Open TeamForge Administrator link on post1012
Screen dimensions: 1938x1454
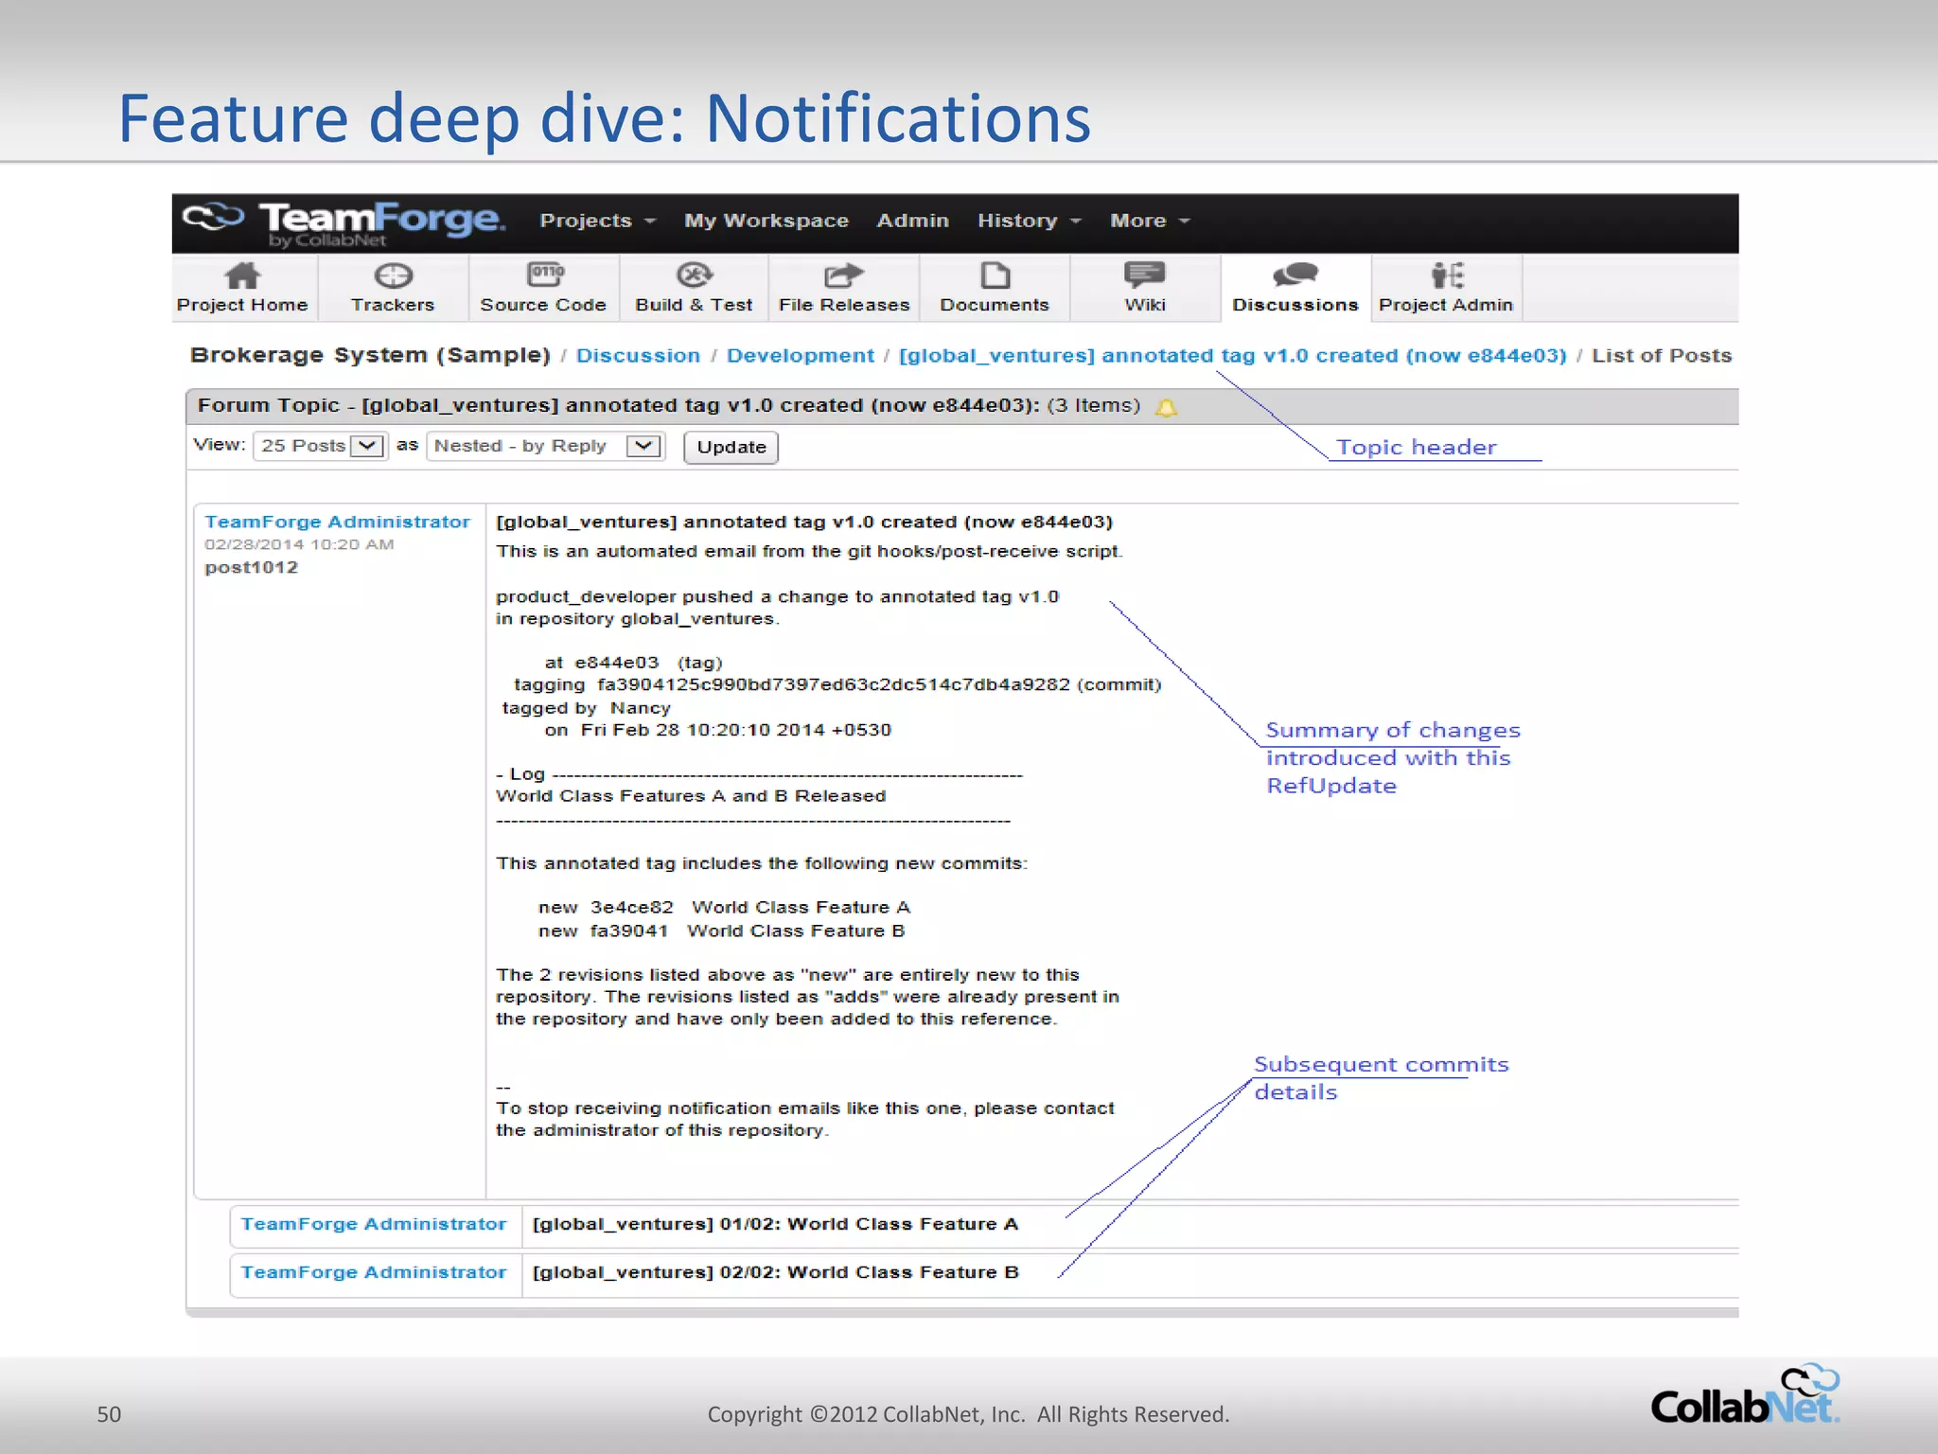coord(337,522)
